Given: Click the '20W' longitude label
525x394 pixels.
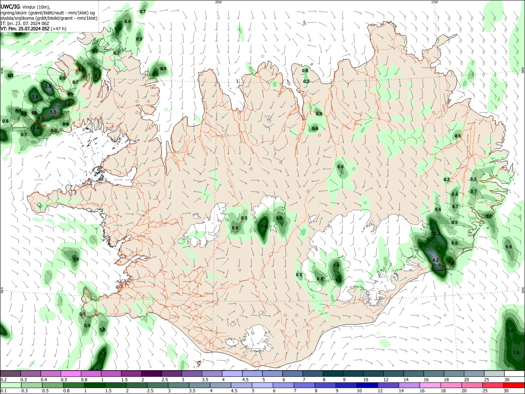Looking at the screenshot, I should coord(218,2).
